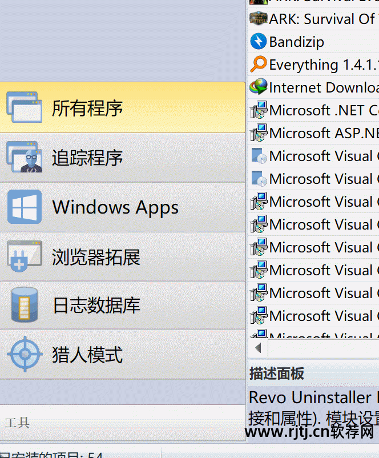Click the 浏览器拓展 plug icon

click(24, 256)
